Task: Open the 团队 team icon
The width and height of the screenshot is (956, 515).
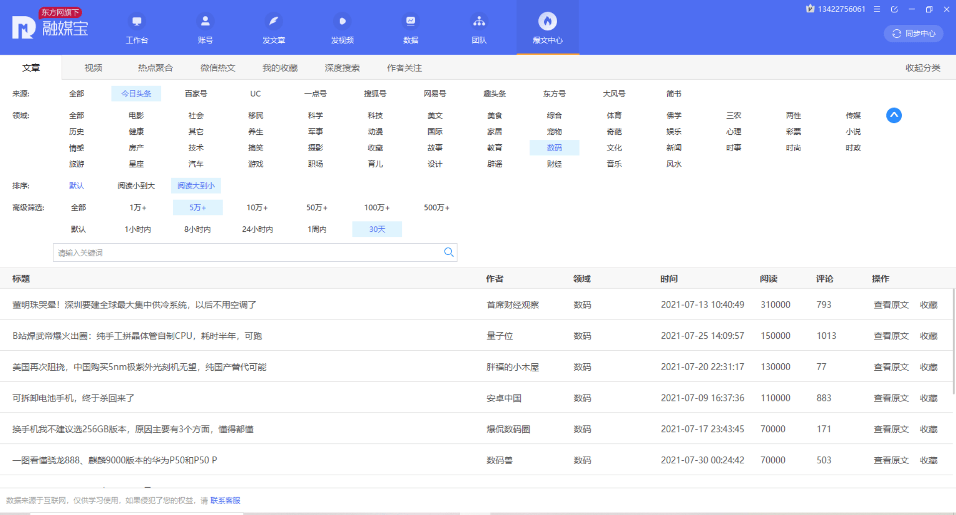Action: click(x=479, y=21)
